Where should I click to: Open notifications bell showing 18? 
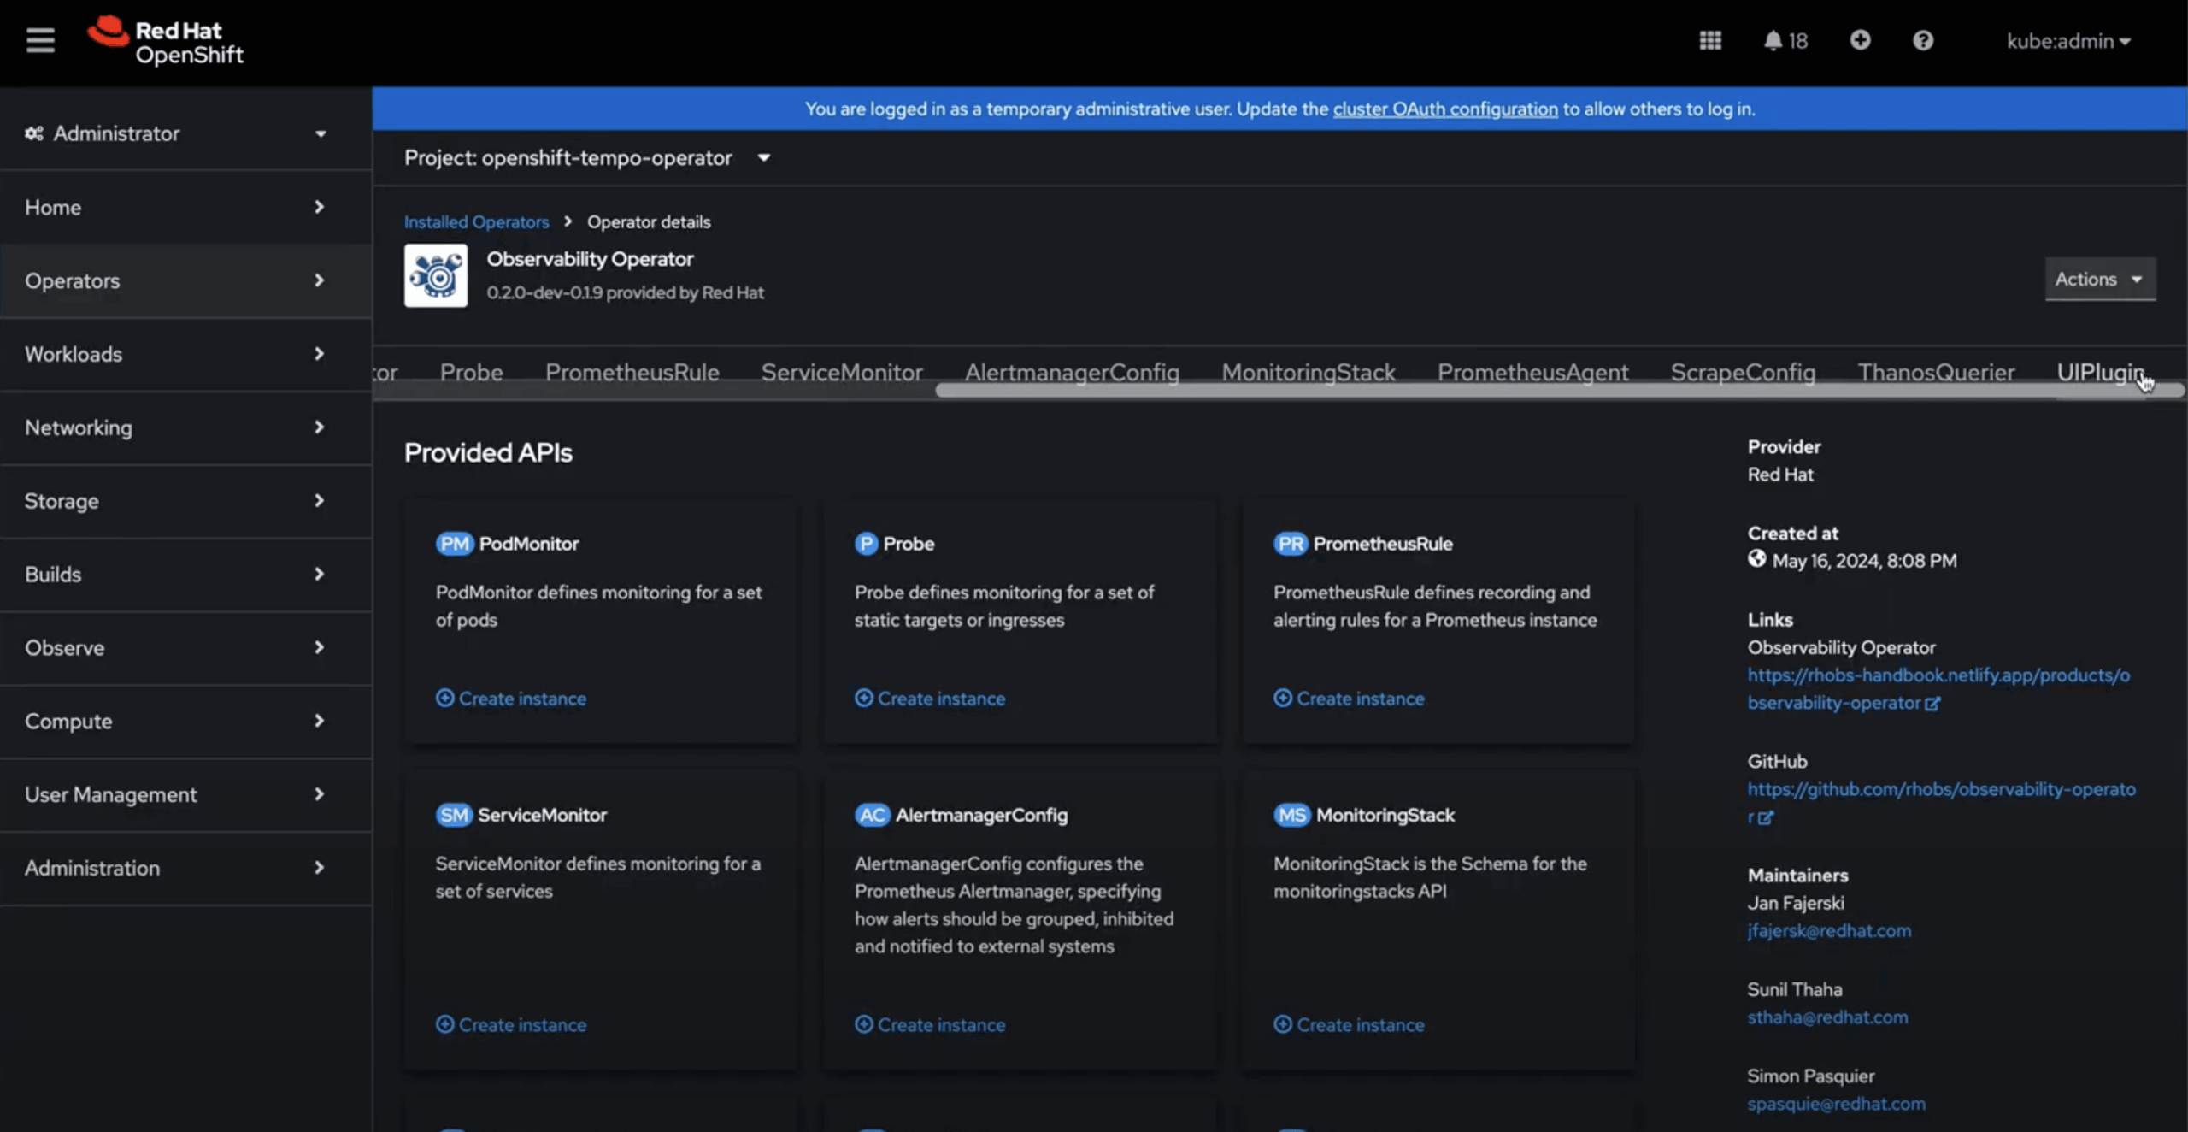point(1785,40)
